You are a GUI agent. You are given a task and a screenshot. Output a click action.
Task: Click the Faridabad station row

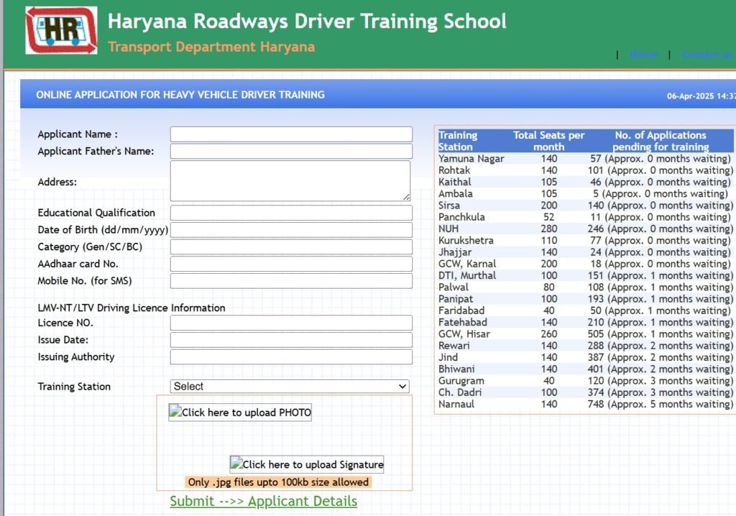tap(585, 310)
